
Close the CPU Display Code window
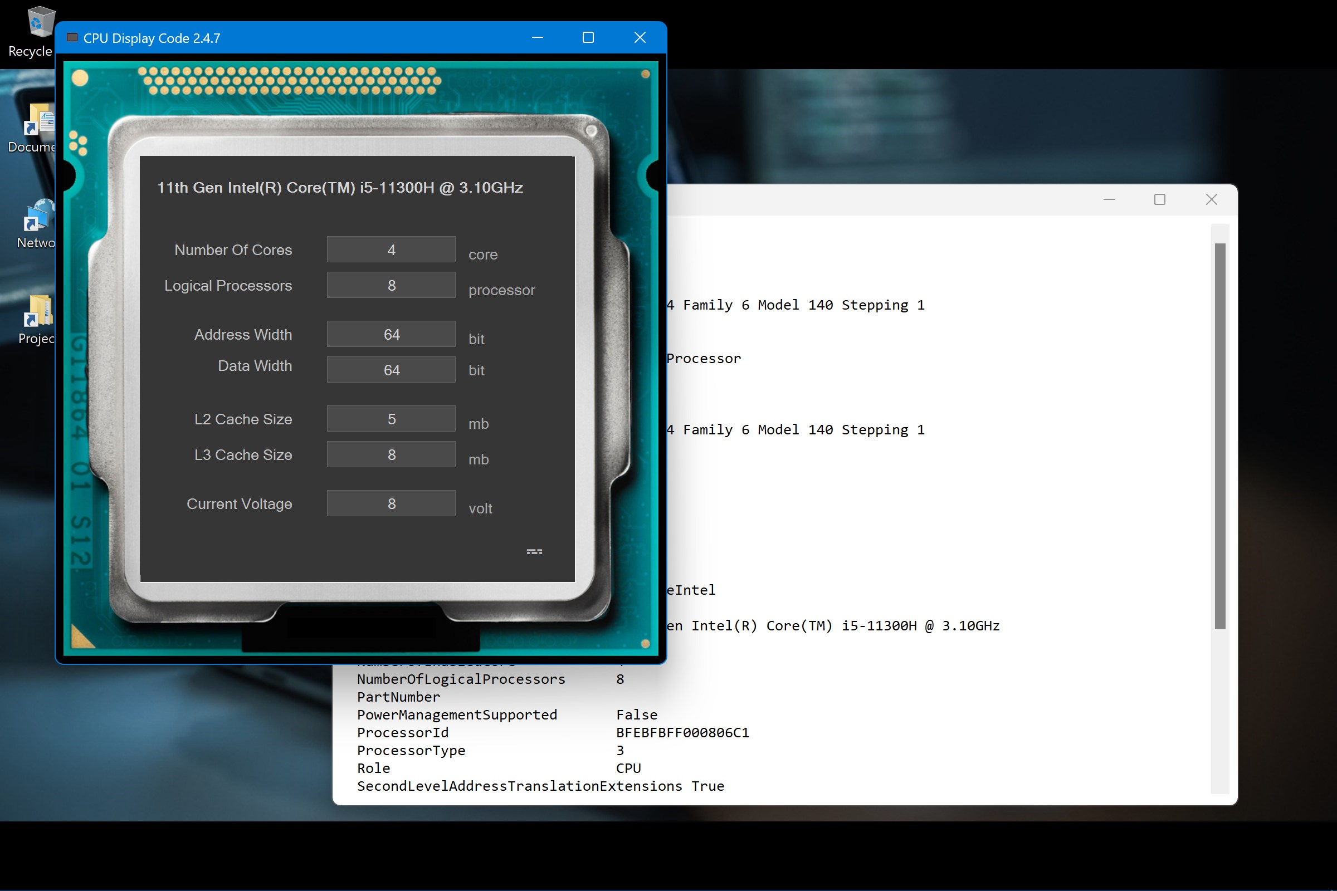click(640, 38)
